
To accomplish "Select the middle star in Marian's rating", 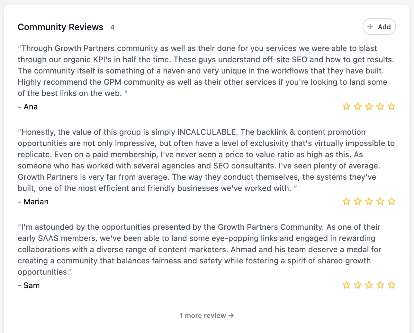I will tap(369, 201).
